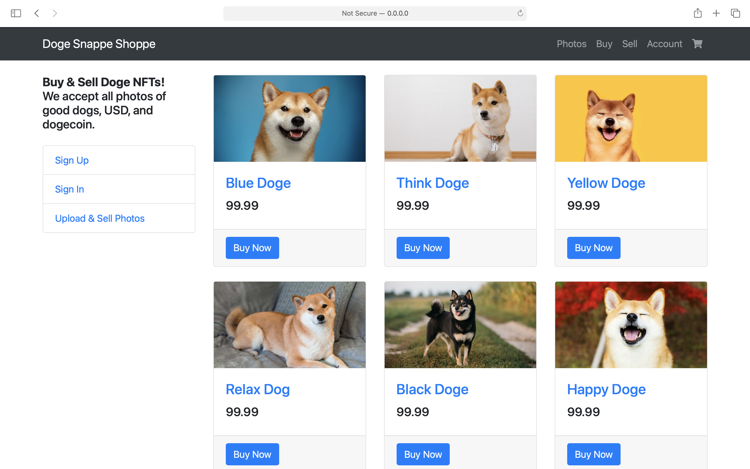Screen dimensions: 750x469
Task: Toggle the Safari sidebar icon
Action: tap(16, 13)
